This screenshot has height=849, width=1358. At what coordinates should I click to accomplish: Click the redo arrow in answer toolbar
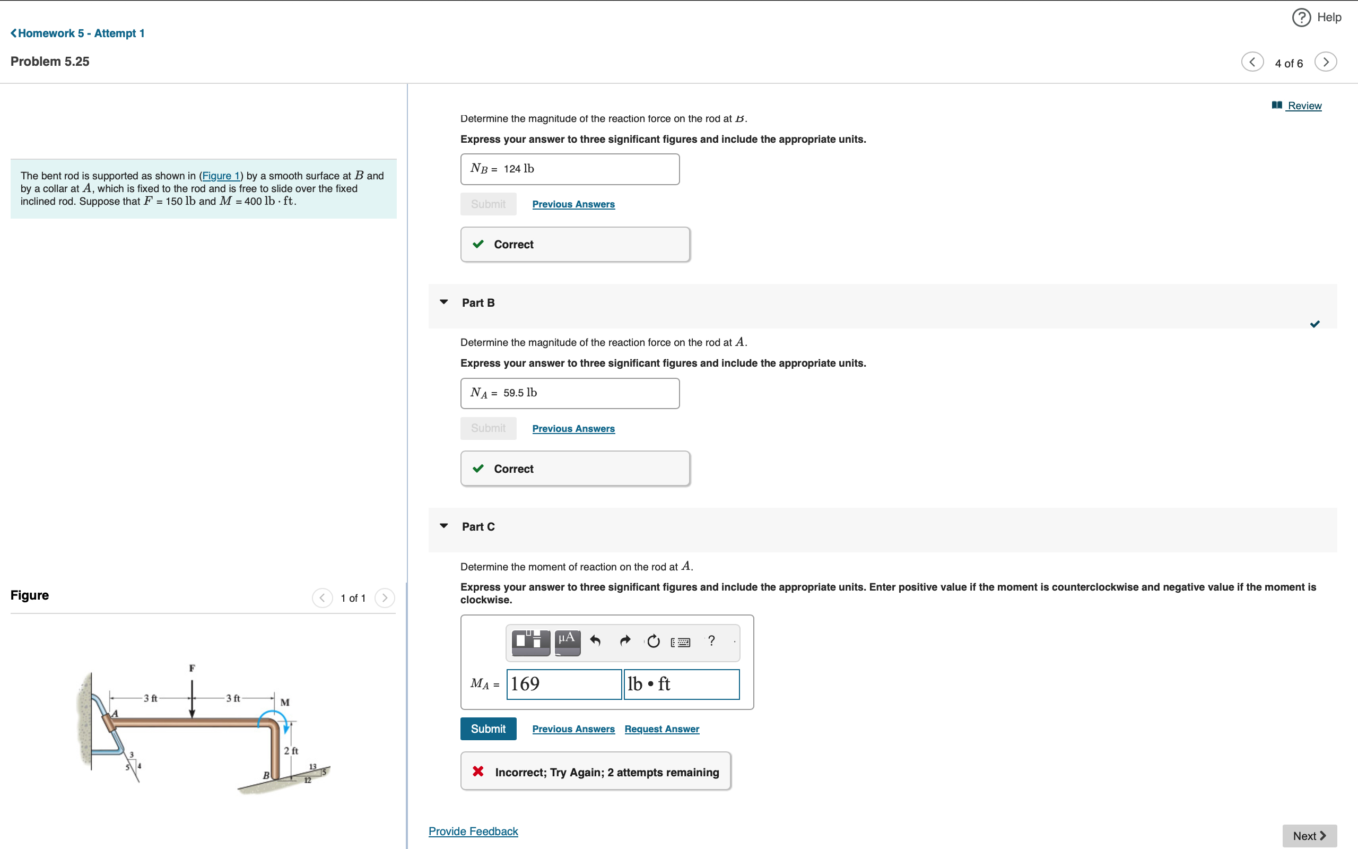click(624, 640)
